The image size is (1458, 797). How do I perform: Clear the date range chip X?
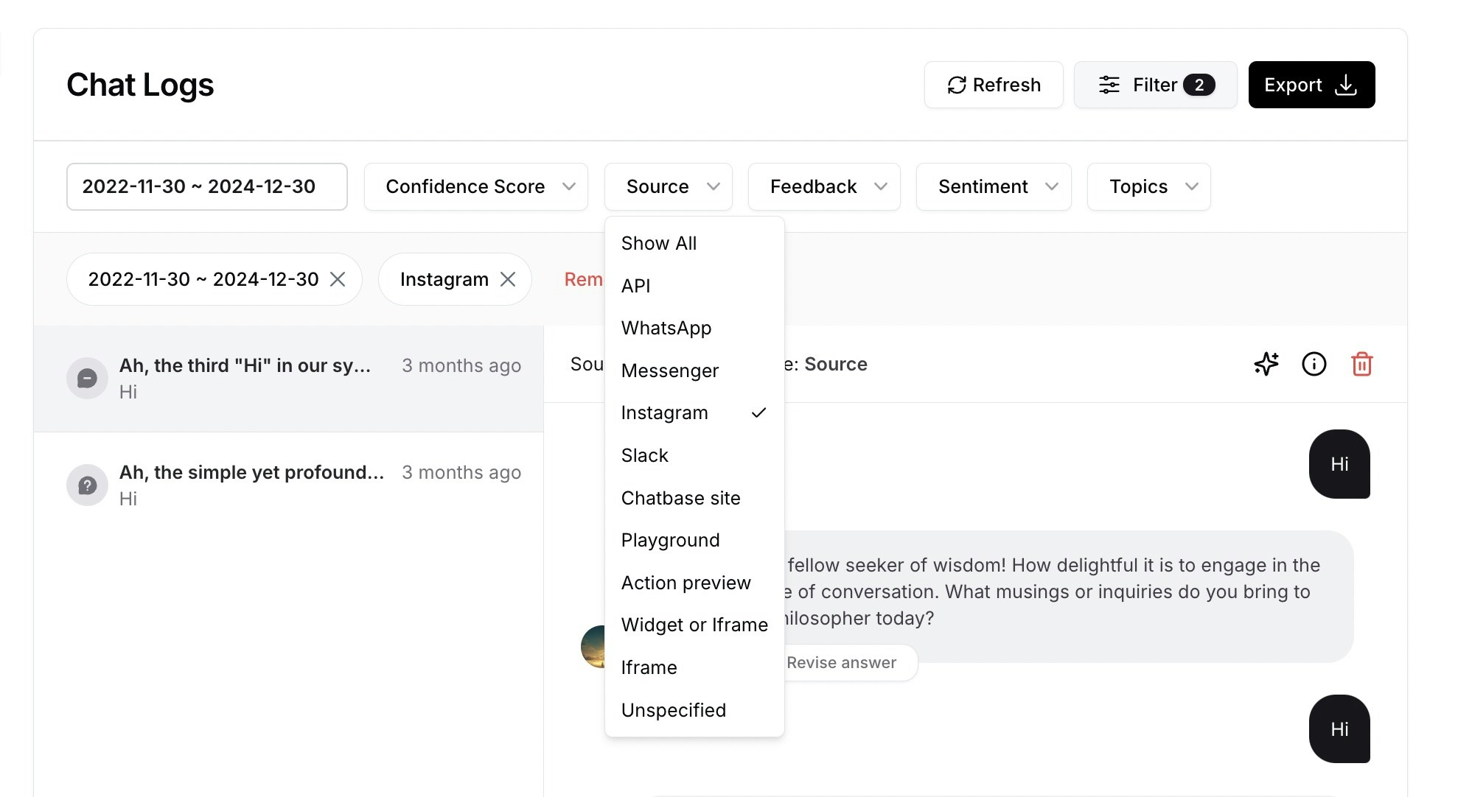(x=338, y=279)
